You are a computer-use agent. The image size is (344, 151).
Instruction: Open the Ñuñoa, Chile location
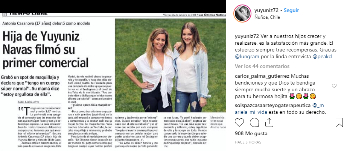click(x=267, y=17)
